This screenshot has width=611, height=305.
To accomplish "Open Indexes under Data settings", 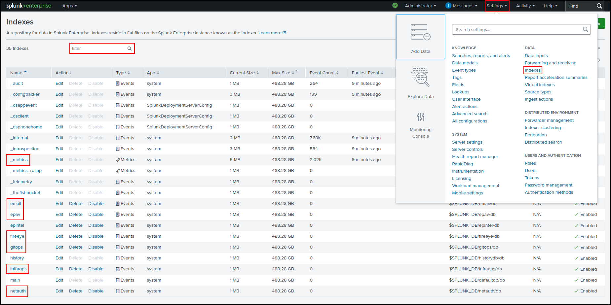I will coord(532,70).
